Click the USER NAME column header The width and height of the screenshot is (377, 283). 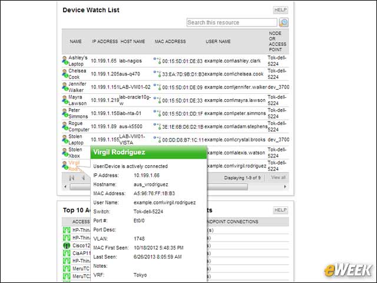[218, 41]
